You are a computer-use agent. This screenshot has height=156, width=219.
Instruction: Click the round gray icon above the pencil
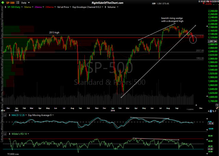(217, 105)
